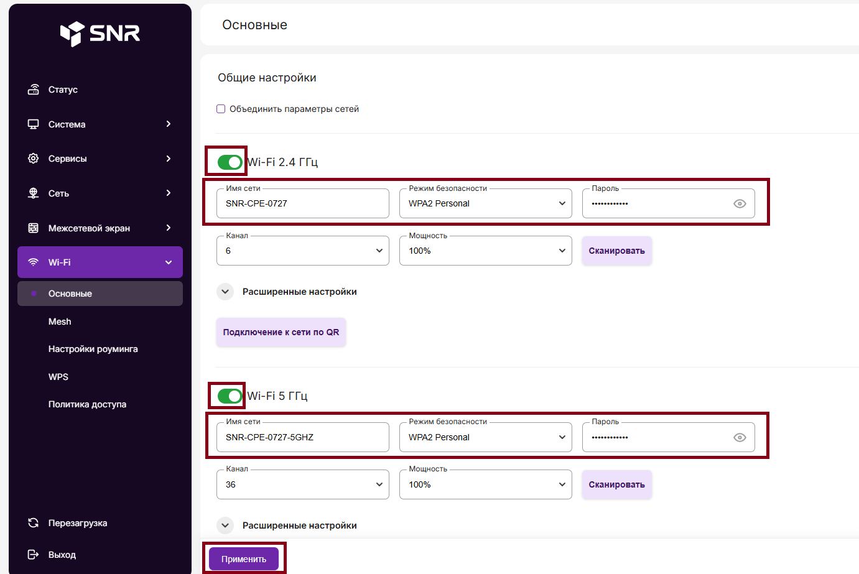Click the Сеть globe icon
This screenshot has width=859, height=574.
pyautogui.click(x=34, y=193)
